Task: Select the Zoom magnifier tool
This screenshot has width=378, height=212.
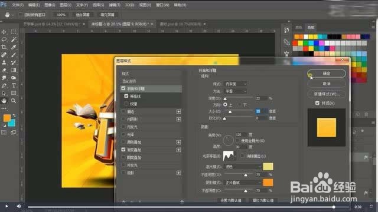Action: pyautogui.click(x=14, y=101)
